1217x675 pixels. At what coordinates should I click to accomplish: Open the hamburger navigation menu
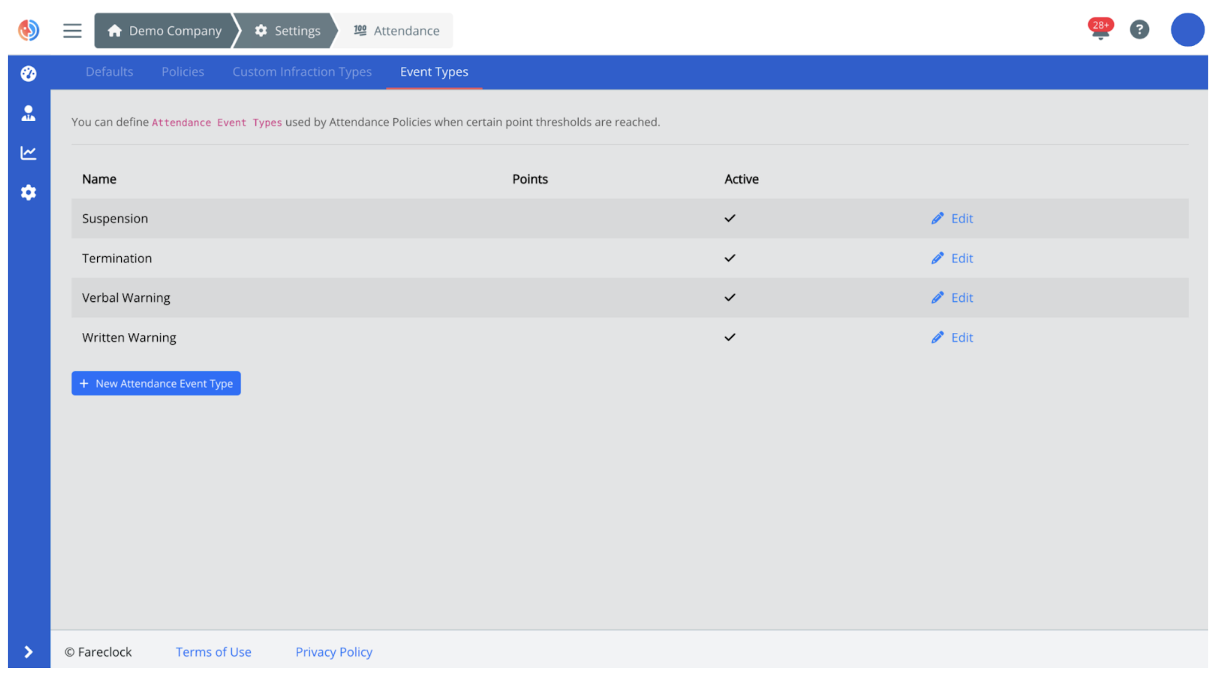72,30
